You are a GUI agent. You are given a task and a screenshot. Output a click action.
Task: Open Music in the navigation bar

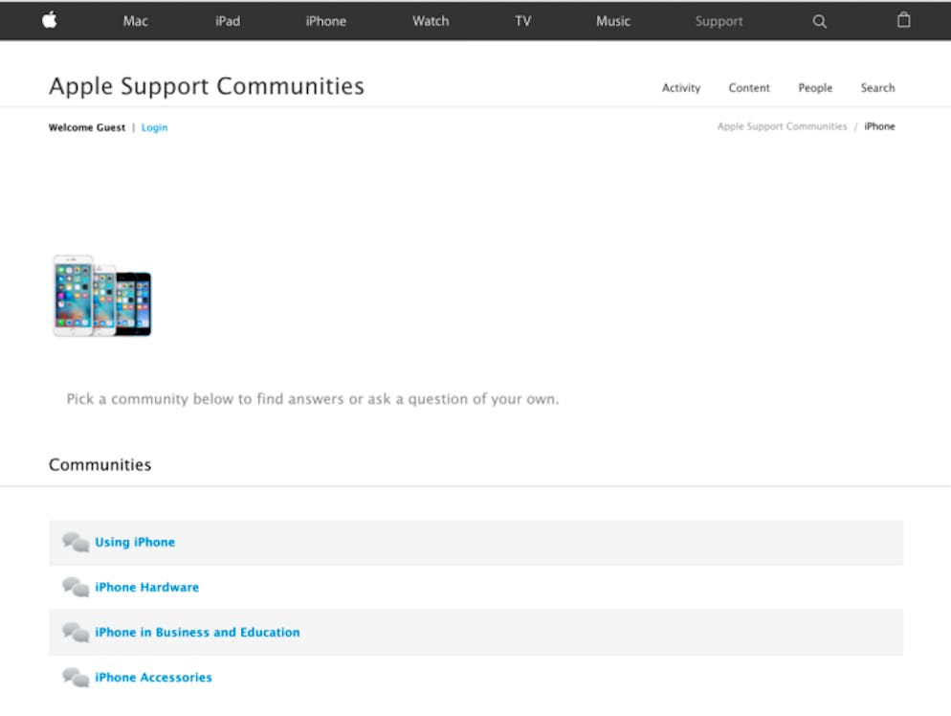click(613, 21)
